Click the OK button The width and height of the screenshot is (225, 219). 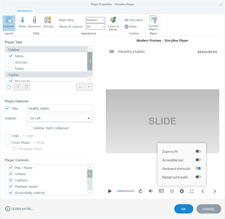[183, 209]
